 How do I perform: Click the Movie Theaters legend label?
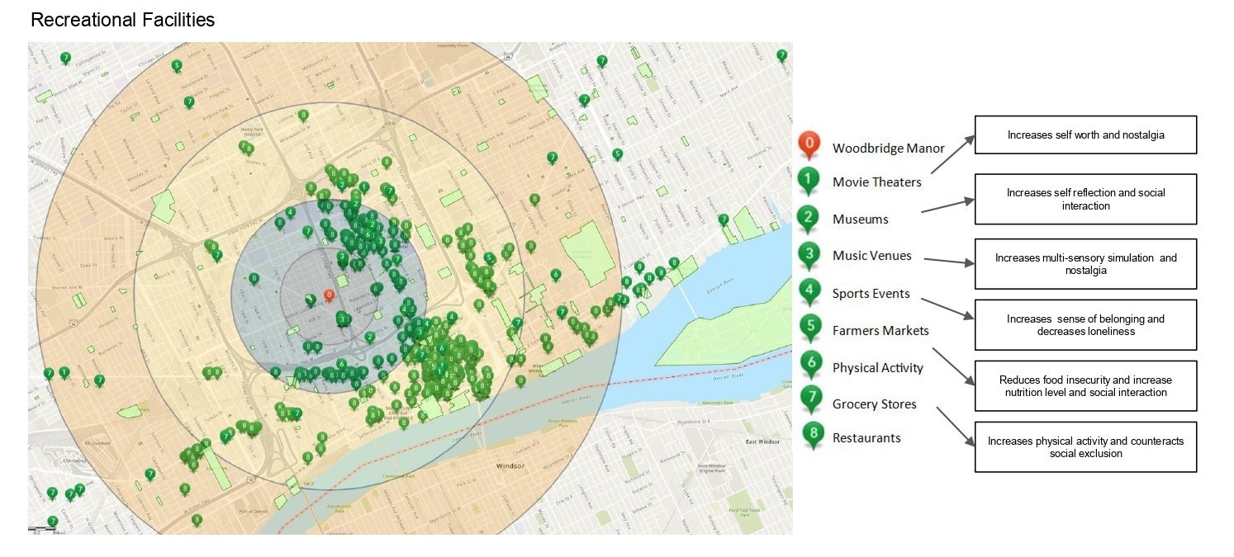tap(876, 182)
